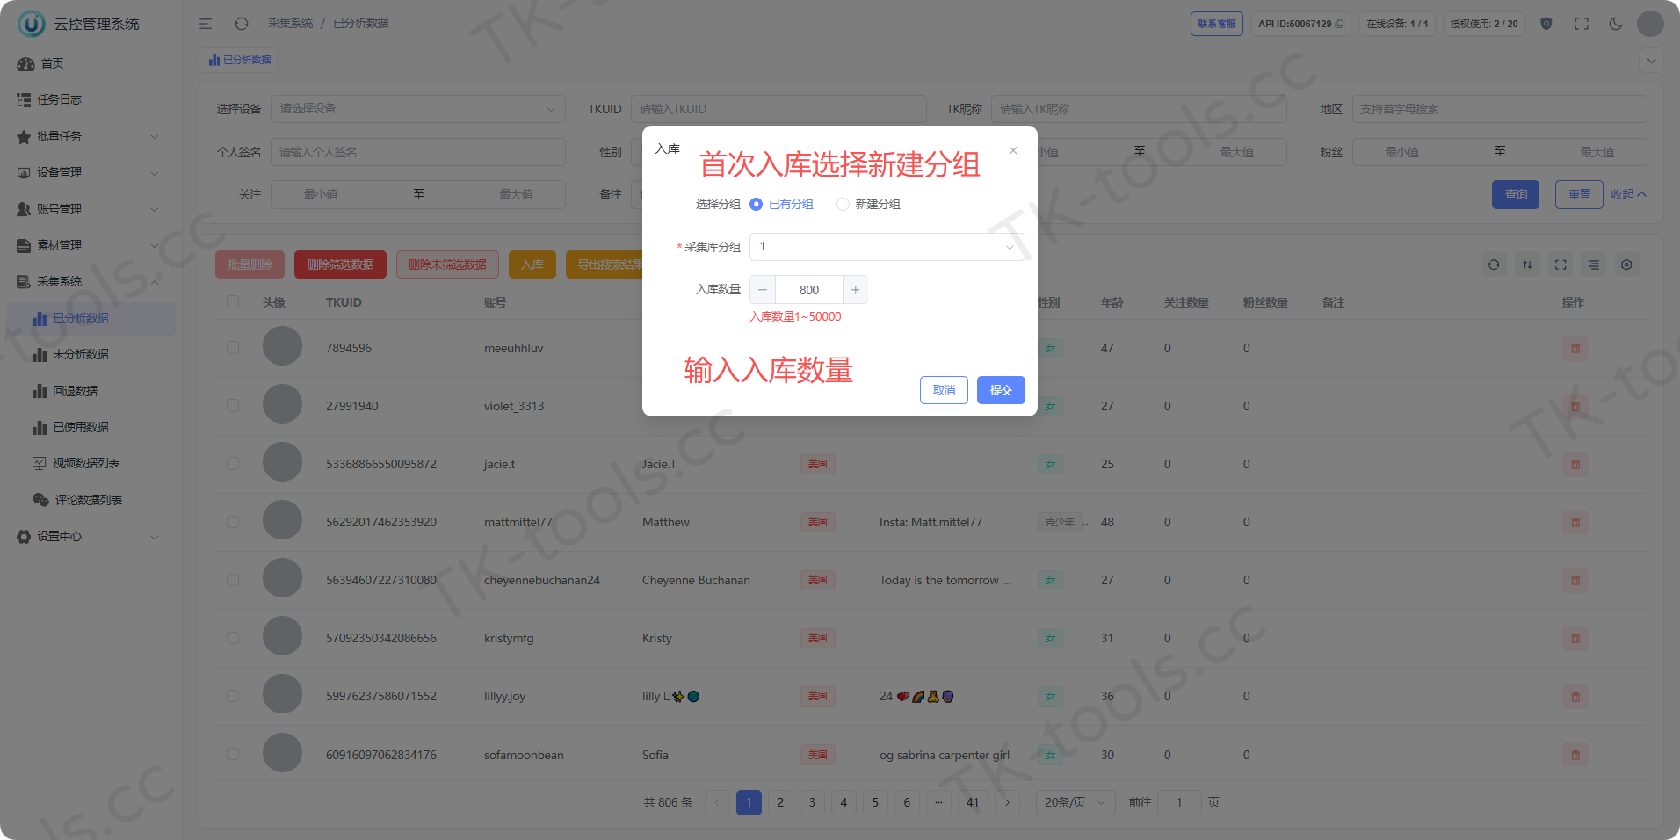Viewport: 1680px width, 840px height.
Task: Click the copy API ID icon
Action: [1340, 24]
